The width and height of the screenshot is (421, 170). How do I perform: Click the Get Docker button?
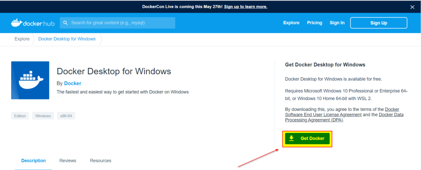click(307, 139)
